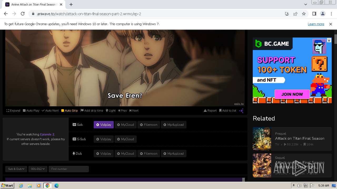Select the Sub Vidplay server
337x189 pixels.
tap(104, 125)
